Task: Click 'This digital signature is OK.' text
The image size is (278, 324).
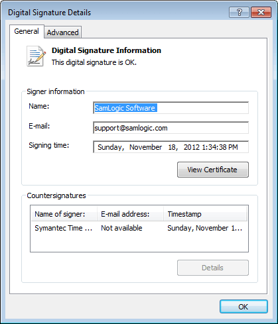Action: (94, 62)
